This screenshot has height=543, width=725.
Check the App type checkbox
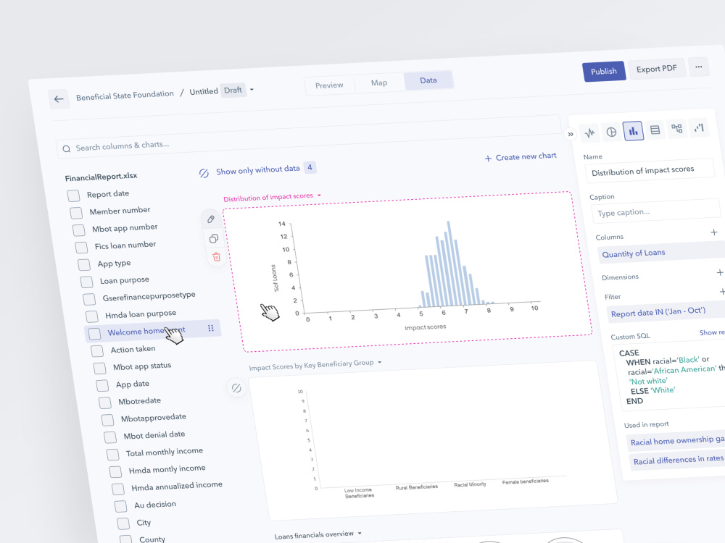pos(84,264)
